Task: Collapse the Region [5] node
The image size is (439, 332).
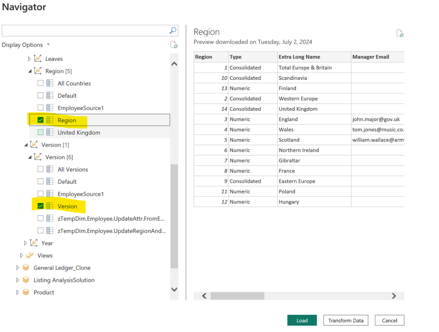Action: click(x=29, y=71)
